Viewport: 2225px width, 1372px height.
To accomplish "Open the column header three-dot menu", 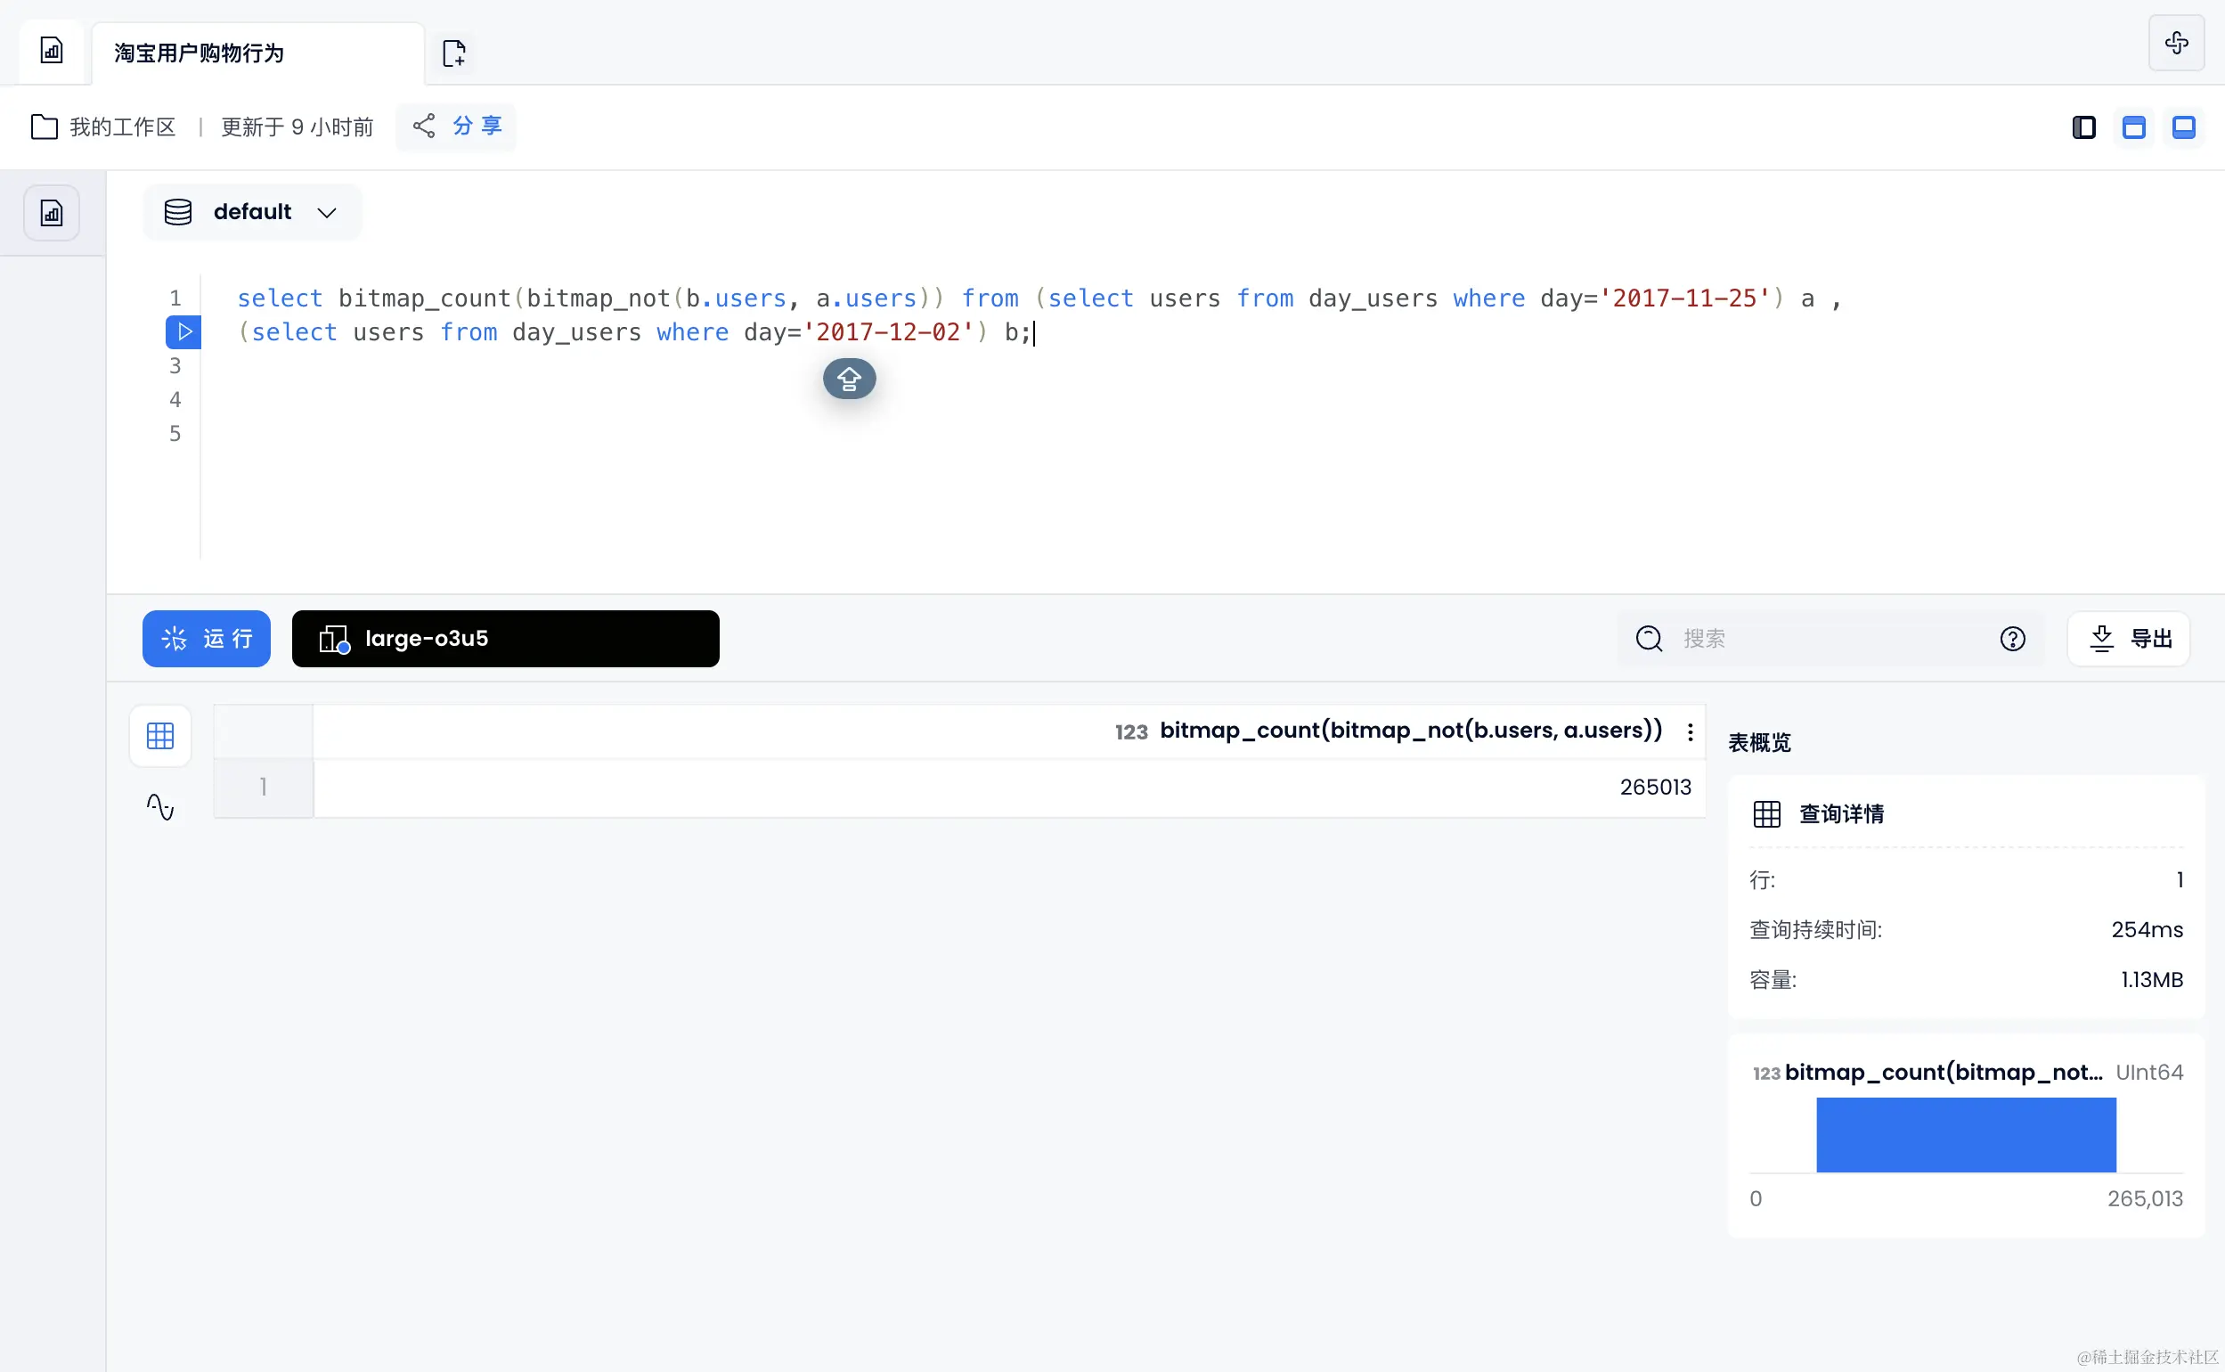I will tap(1690, 731).
